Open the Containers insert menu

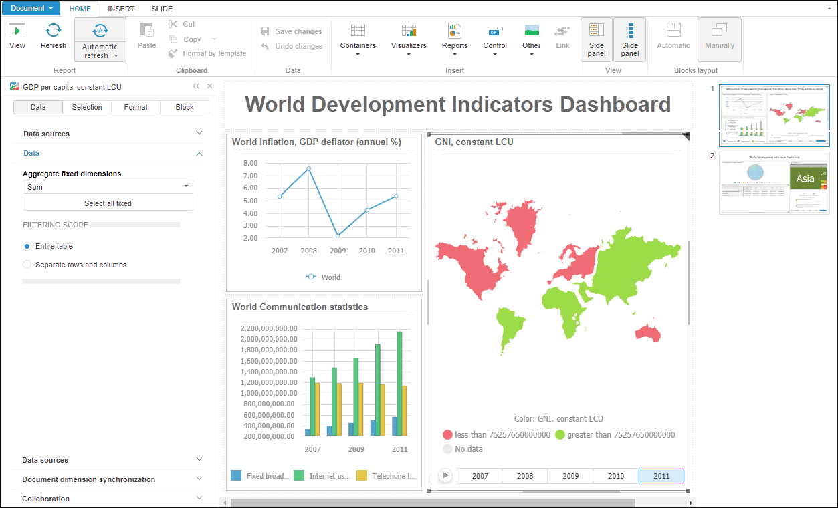[x=358, y=39]
